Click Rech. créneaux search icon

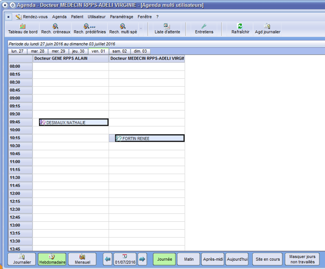55,29
